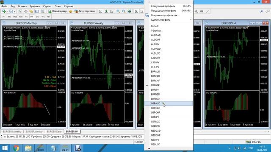Click EURGBP profile name in status bar
Screen dimensions: 271x152
click(138, 142)
